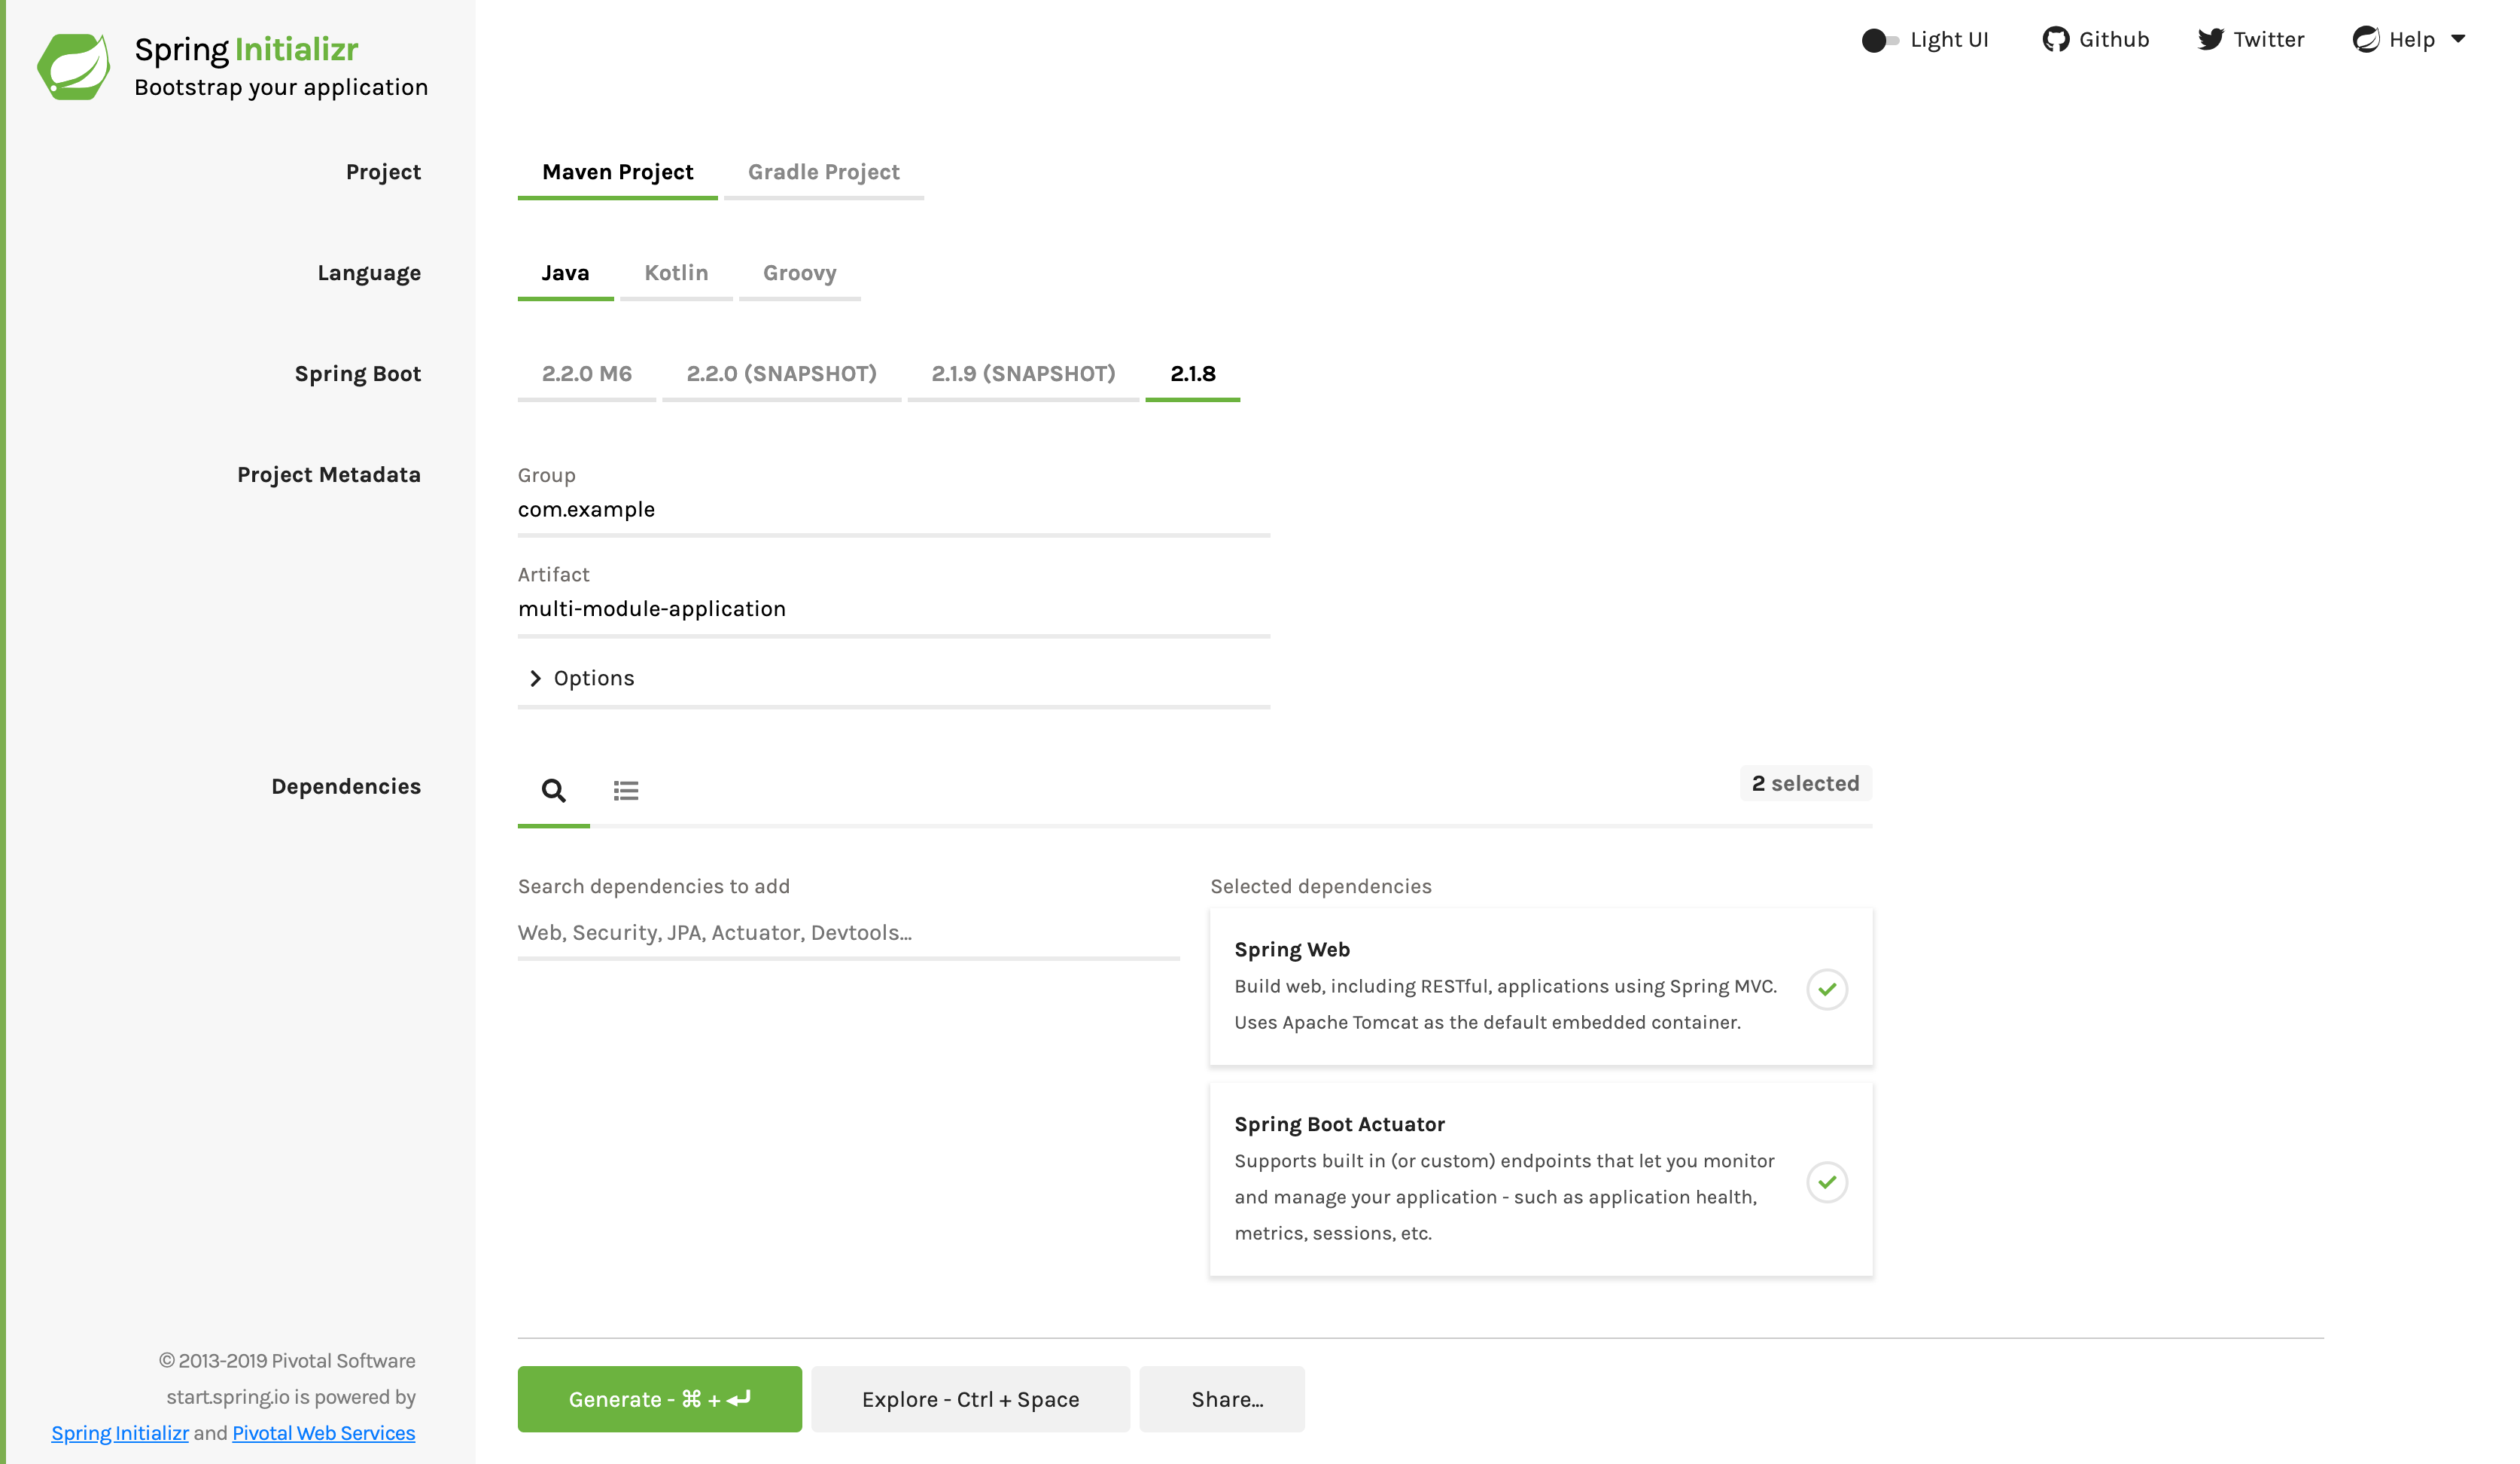Select Gradle Project tab
Screen dimensions: 2520x1464
(x=823, y=171)
